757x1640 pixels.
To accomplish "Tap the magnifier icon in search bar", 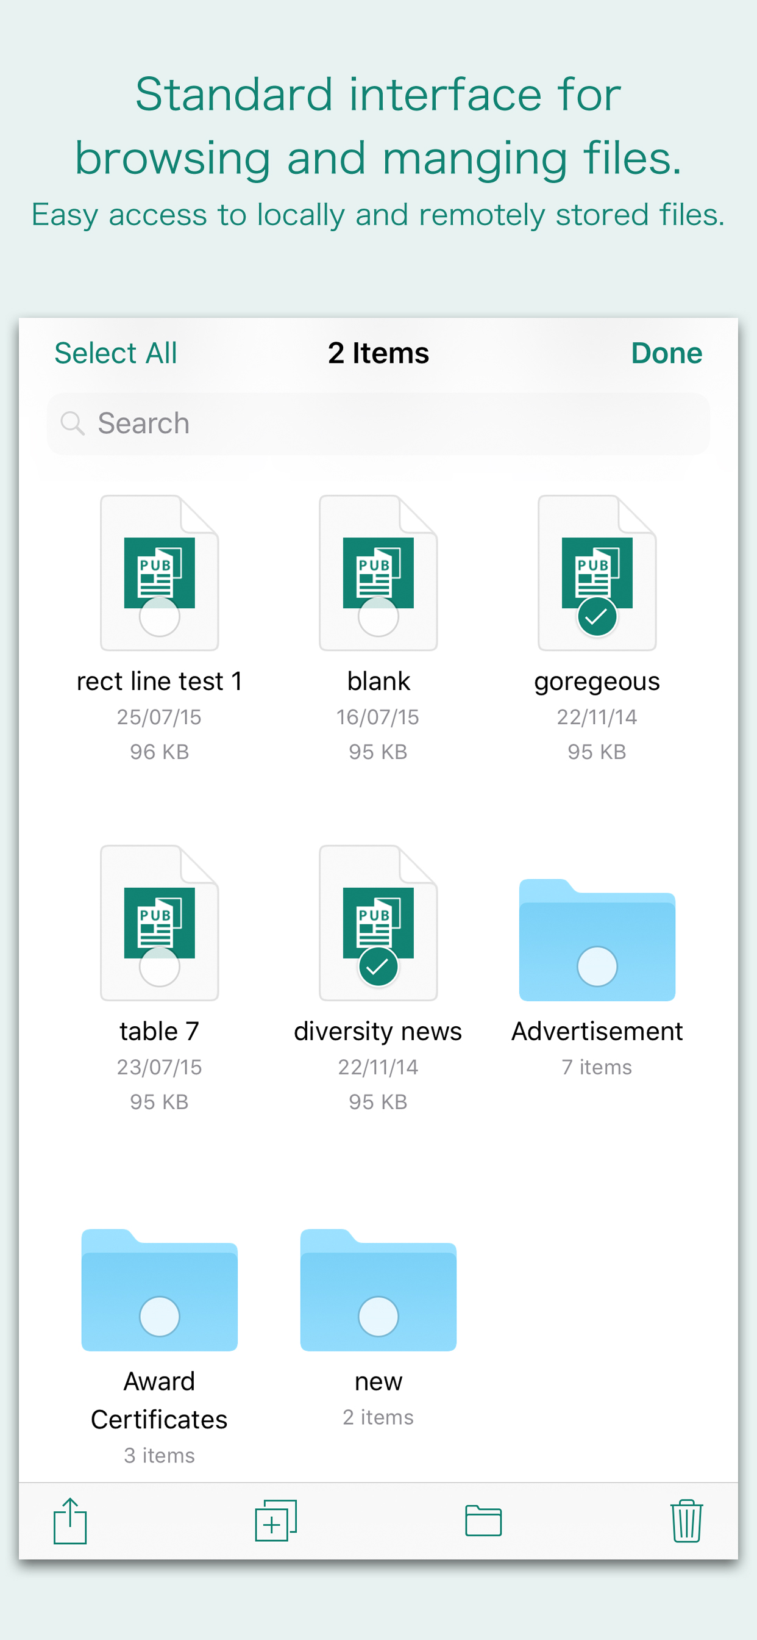I will point(73,423).
